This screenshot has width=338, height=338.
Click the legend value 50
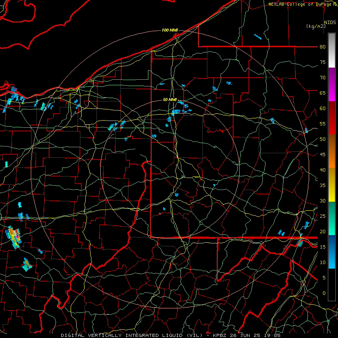[x=323, y=139]
